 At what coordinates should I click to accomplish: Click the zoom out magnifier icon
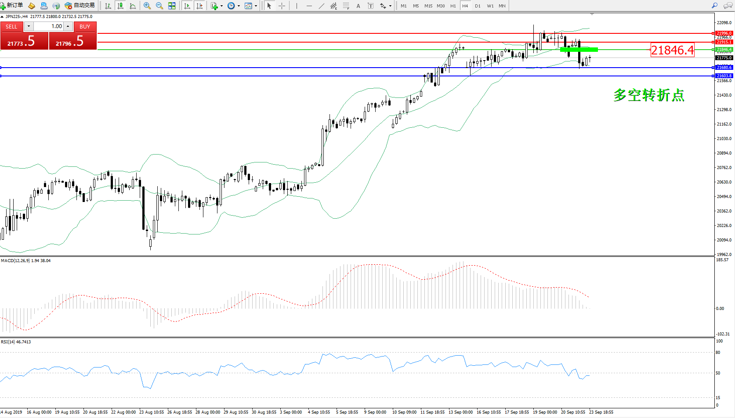(x=159, y=6)
